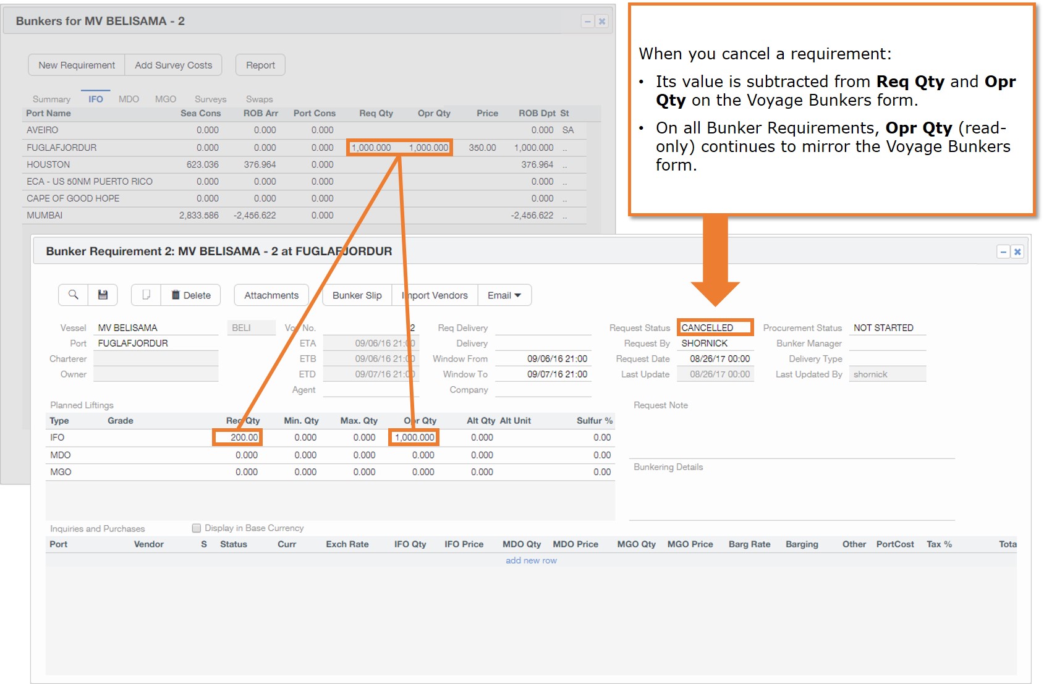Click the Procurement Status NOT STARTED field
Image resolution: width=1044 pixels, height=684 pixels.
tap(886, 327)
